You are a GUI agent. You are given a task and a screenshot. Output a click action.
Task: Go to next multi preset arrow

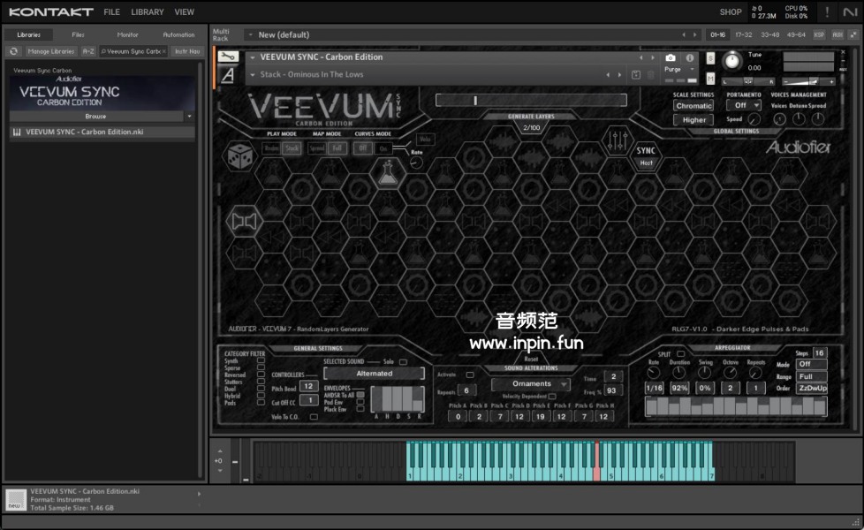pyautogui.click(x=694, y=34)
